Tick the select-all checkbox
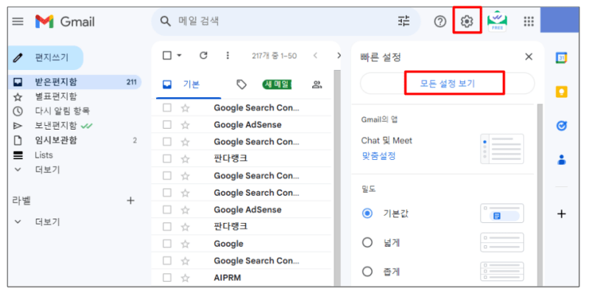Image resolution: width=589 pixels, height=293 pixels. pos(167,56)
